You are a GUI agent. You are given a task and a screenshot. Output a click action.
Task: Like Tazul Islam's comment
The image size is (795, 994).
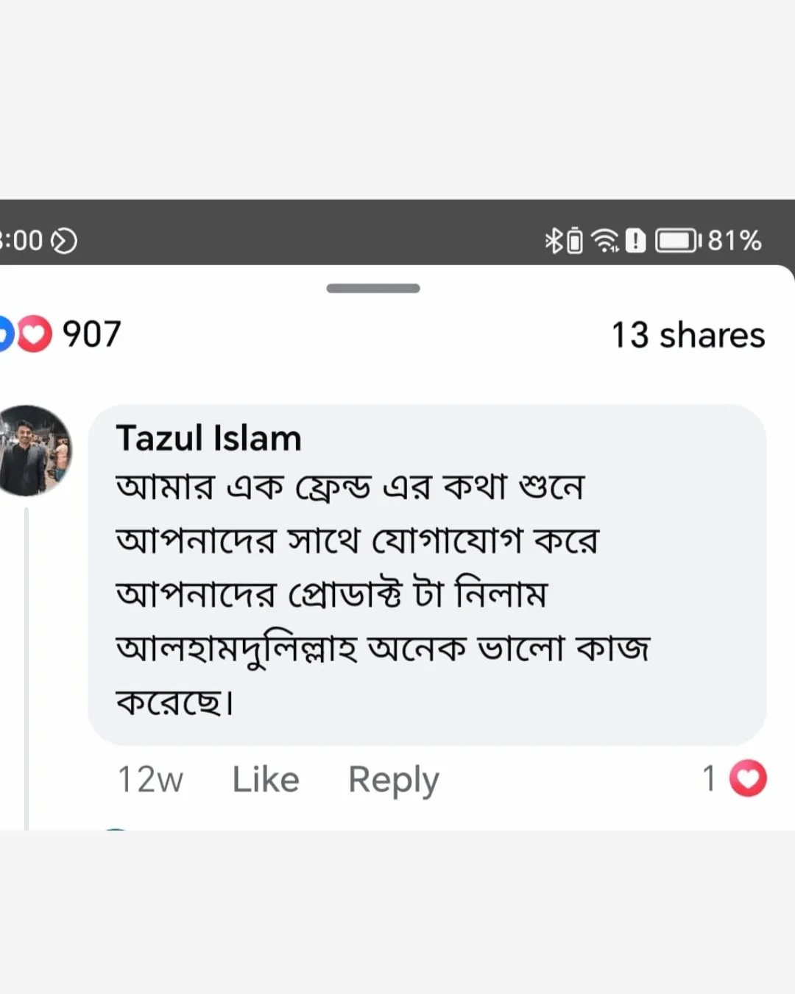click(265, 779)
